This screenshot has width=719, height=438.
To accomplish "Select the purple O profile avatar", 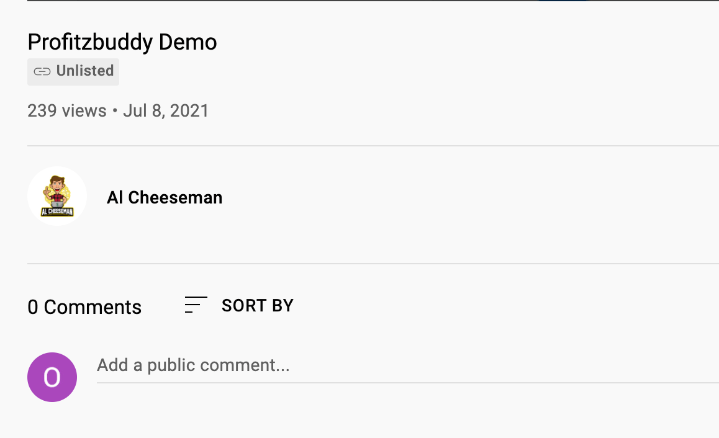I will coord(52,377).
